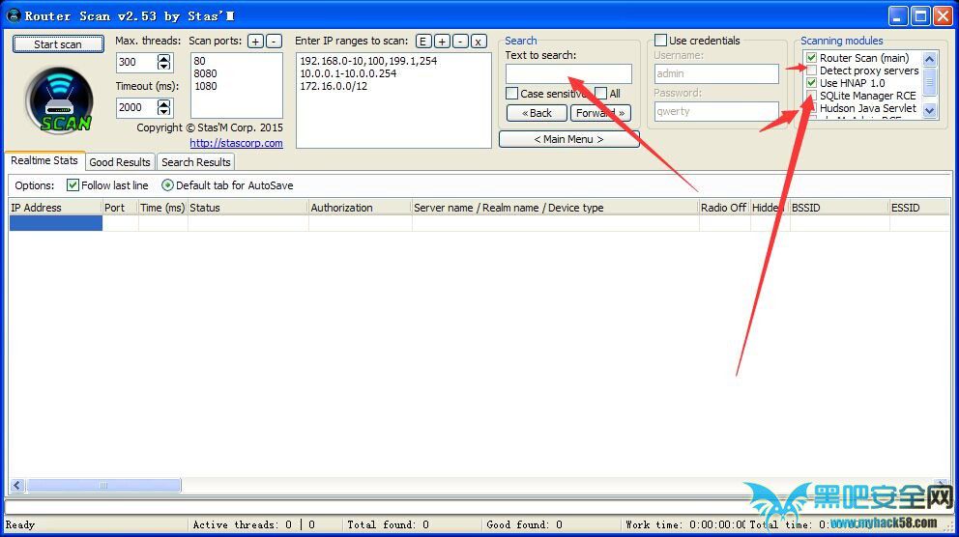Click the horizontal scrollbar thumb

point(103,485)
